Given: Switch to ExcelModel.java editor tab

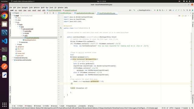Looking at the screenshot, I should coord(65,13).
